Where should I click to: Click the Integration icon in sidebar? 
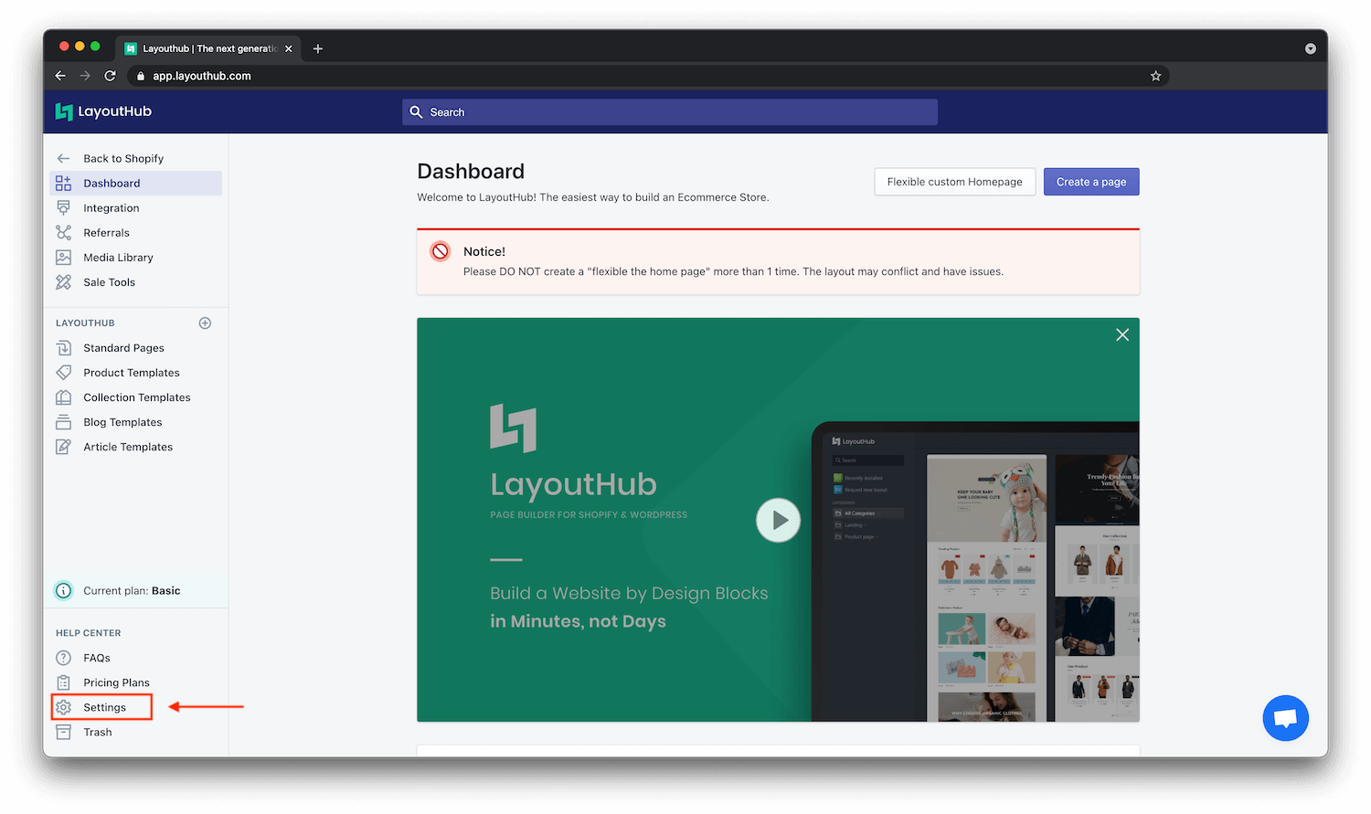(63, 207)
